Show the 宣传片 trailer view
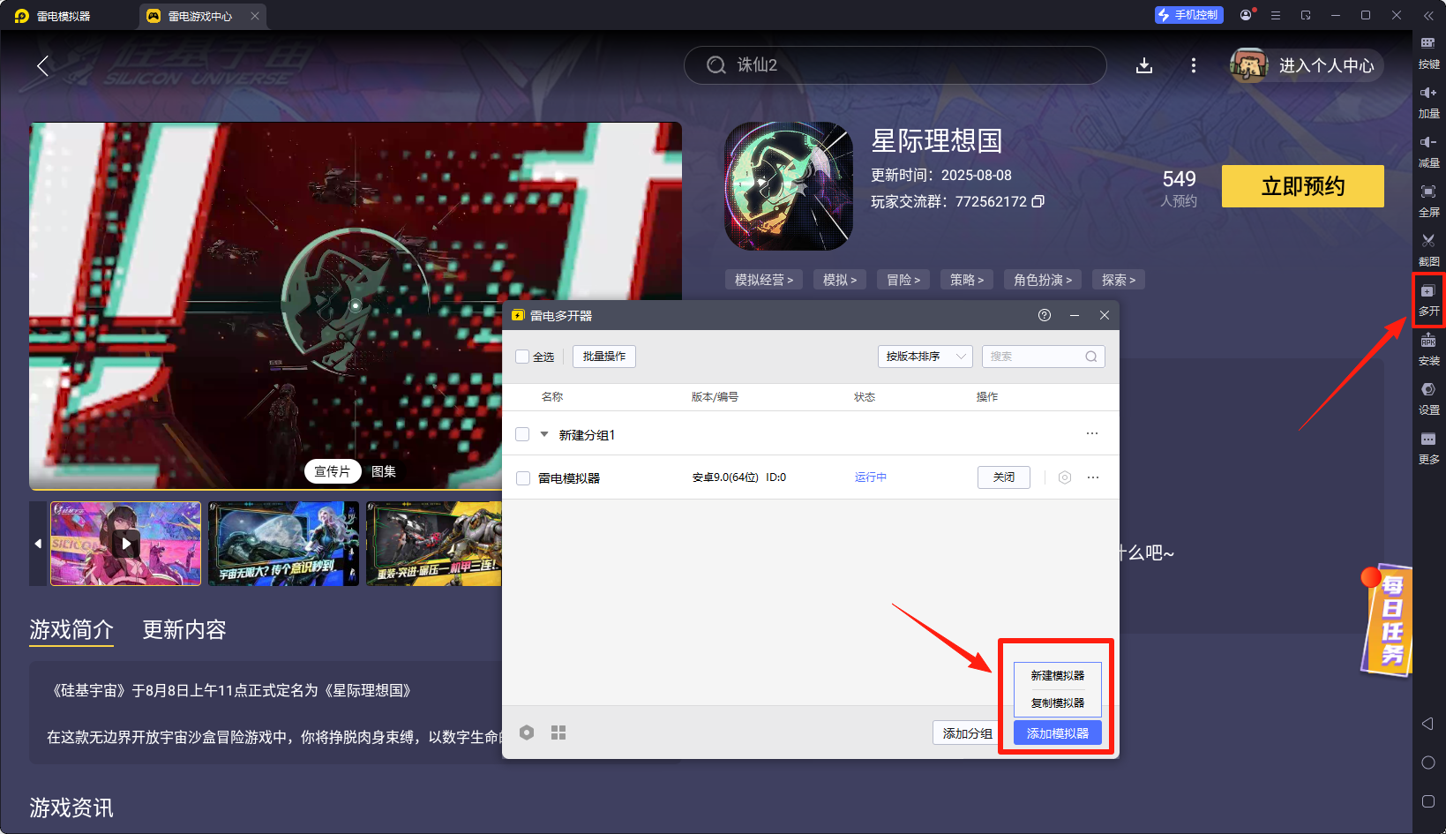1446x834 pixels. 333,471
